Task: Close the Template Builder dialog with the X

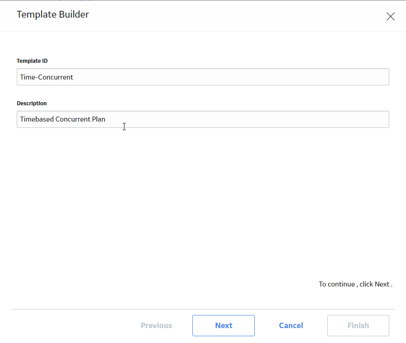Action: [x=391, y=17]
